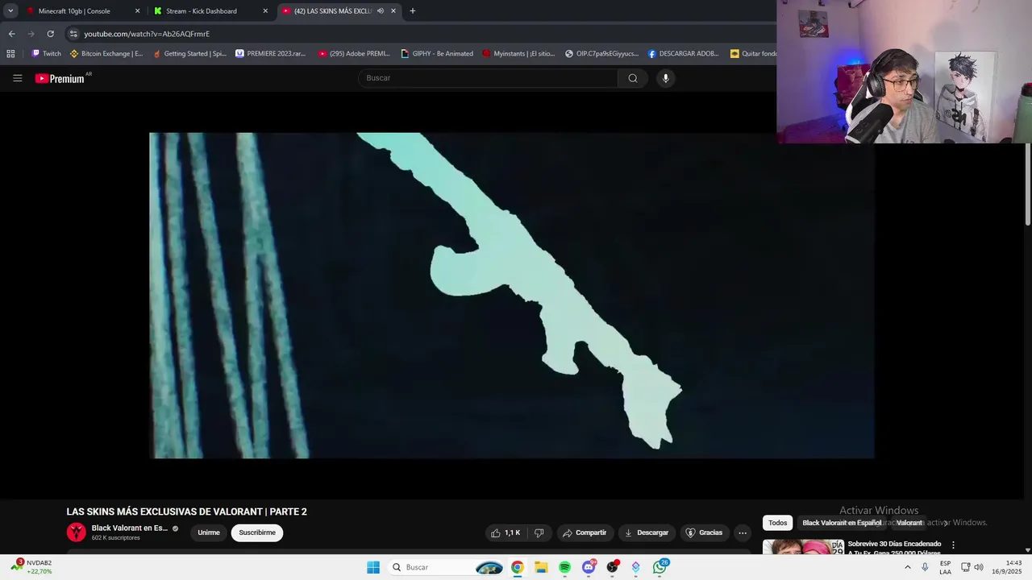The height and width of the screenshot is (580, 1032).
Task: Close the Kick Dashboard tab
Action: tap(265, 11)
